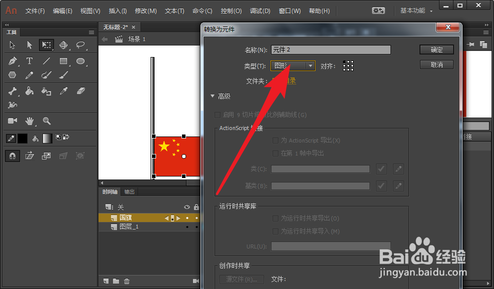Image resolution: width=494 pixels, height=289 pixels.
Task: Select the Free Transform tool
Action: (46, 45)
